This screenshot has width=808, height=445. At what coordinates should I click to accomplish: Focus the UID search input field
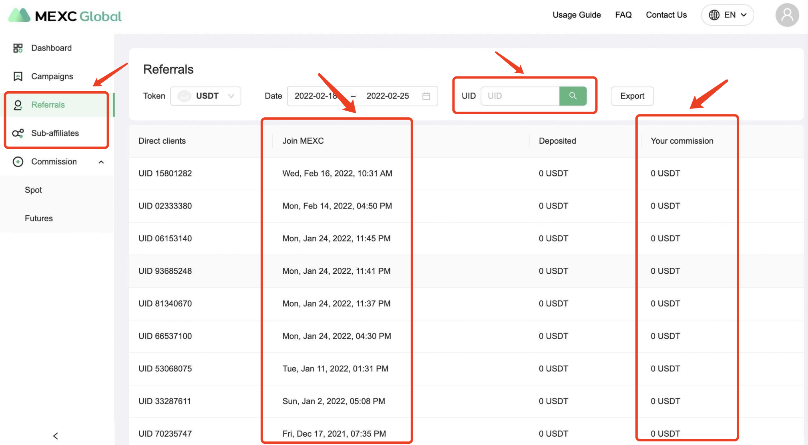coord(520,96)
